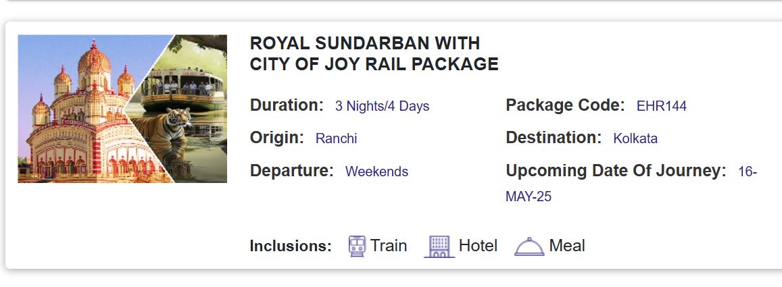Viewport: 782px width, 287px height.
Task: Click the Inclusions heading label
Action: coord(291,246)
